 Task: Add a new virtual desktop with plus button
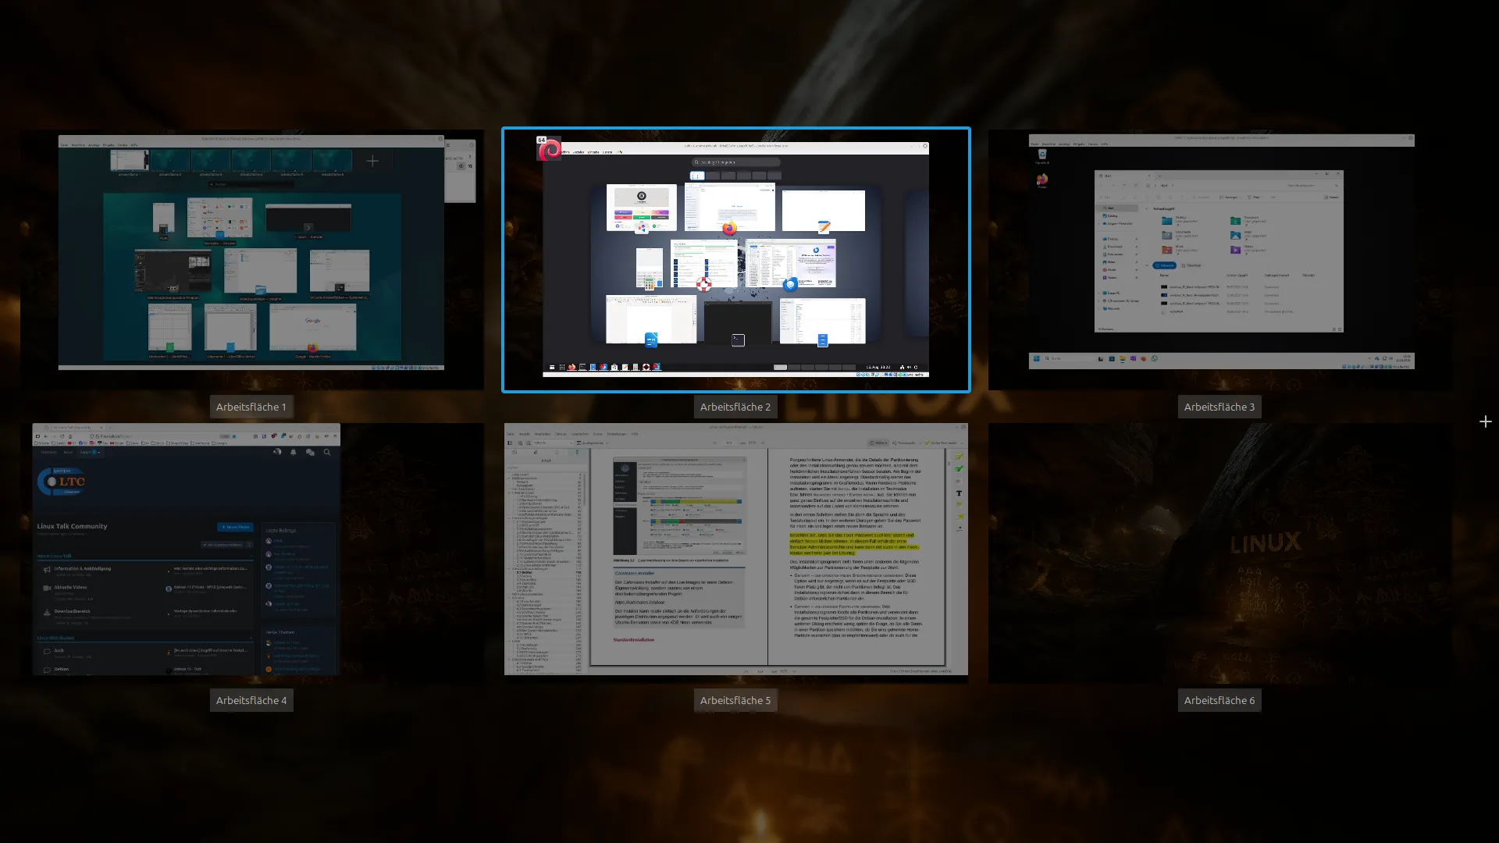(x=1485, y=421)
